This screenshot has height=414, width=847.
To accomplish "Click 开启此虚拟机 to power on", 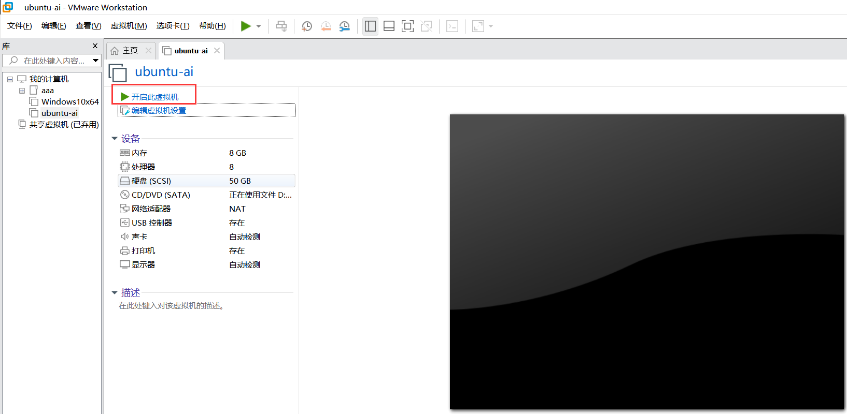I will (154, 97).
